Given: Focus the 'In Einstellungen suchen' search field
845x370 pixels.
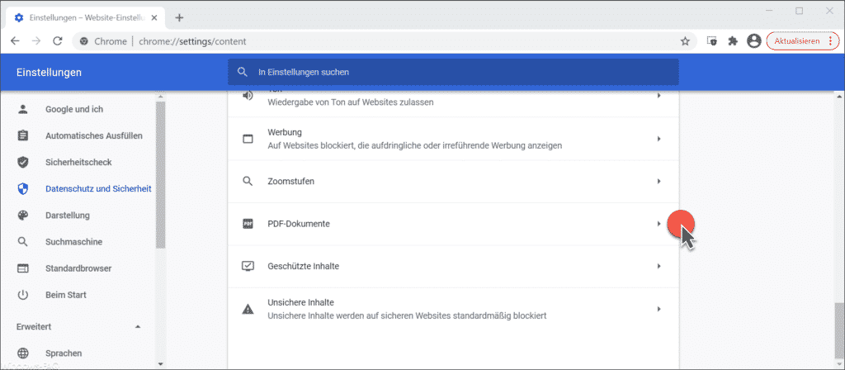Looking at the screenshot, I should tap(453, 72).
